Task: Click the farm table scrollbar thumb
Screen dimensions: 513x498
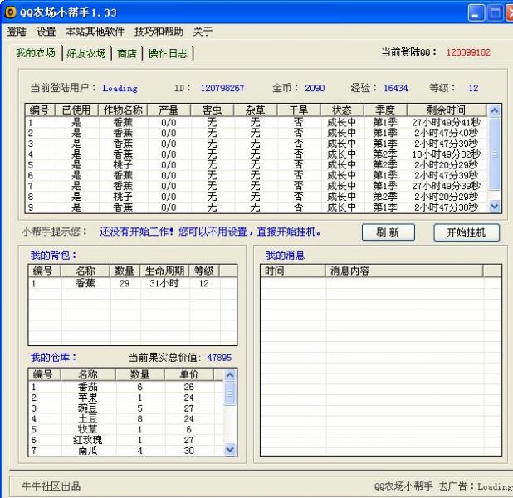Action: click(x=495, y=154)
